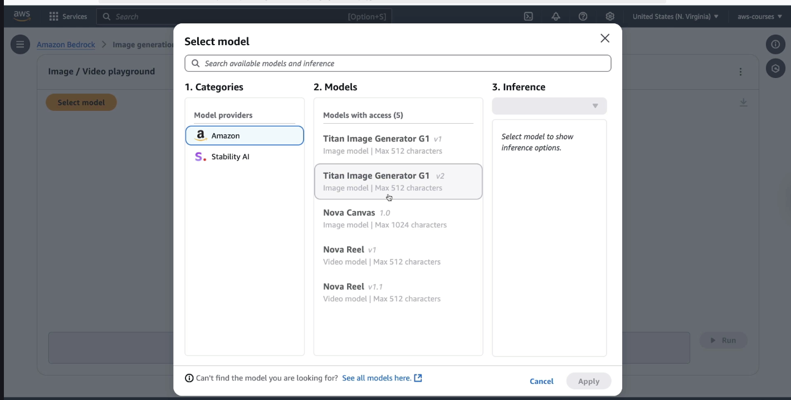Click the Models with access (5) heading

point(363,115)
